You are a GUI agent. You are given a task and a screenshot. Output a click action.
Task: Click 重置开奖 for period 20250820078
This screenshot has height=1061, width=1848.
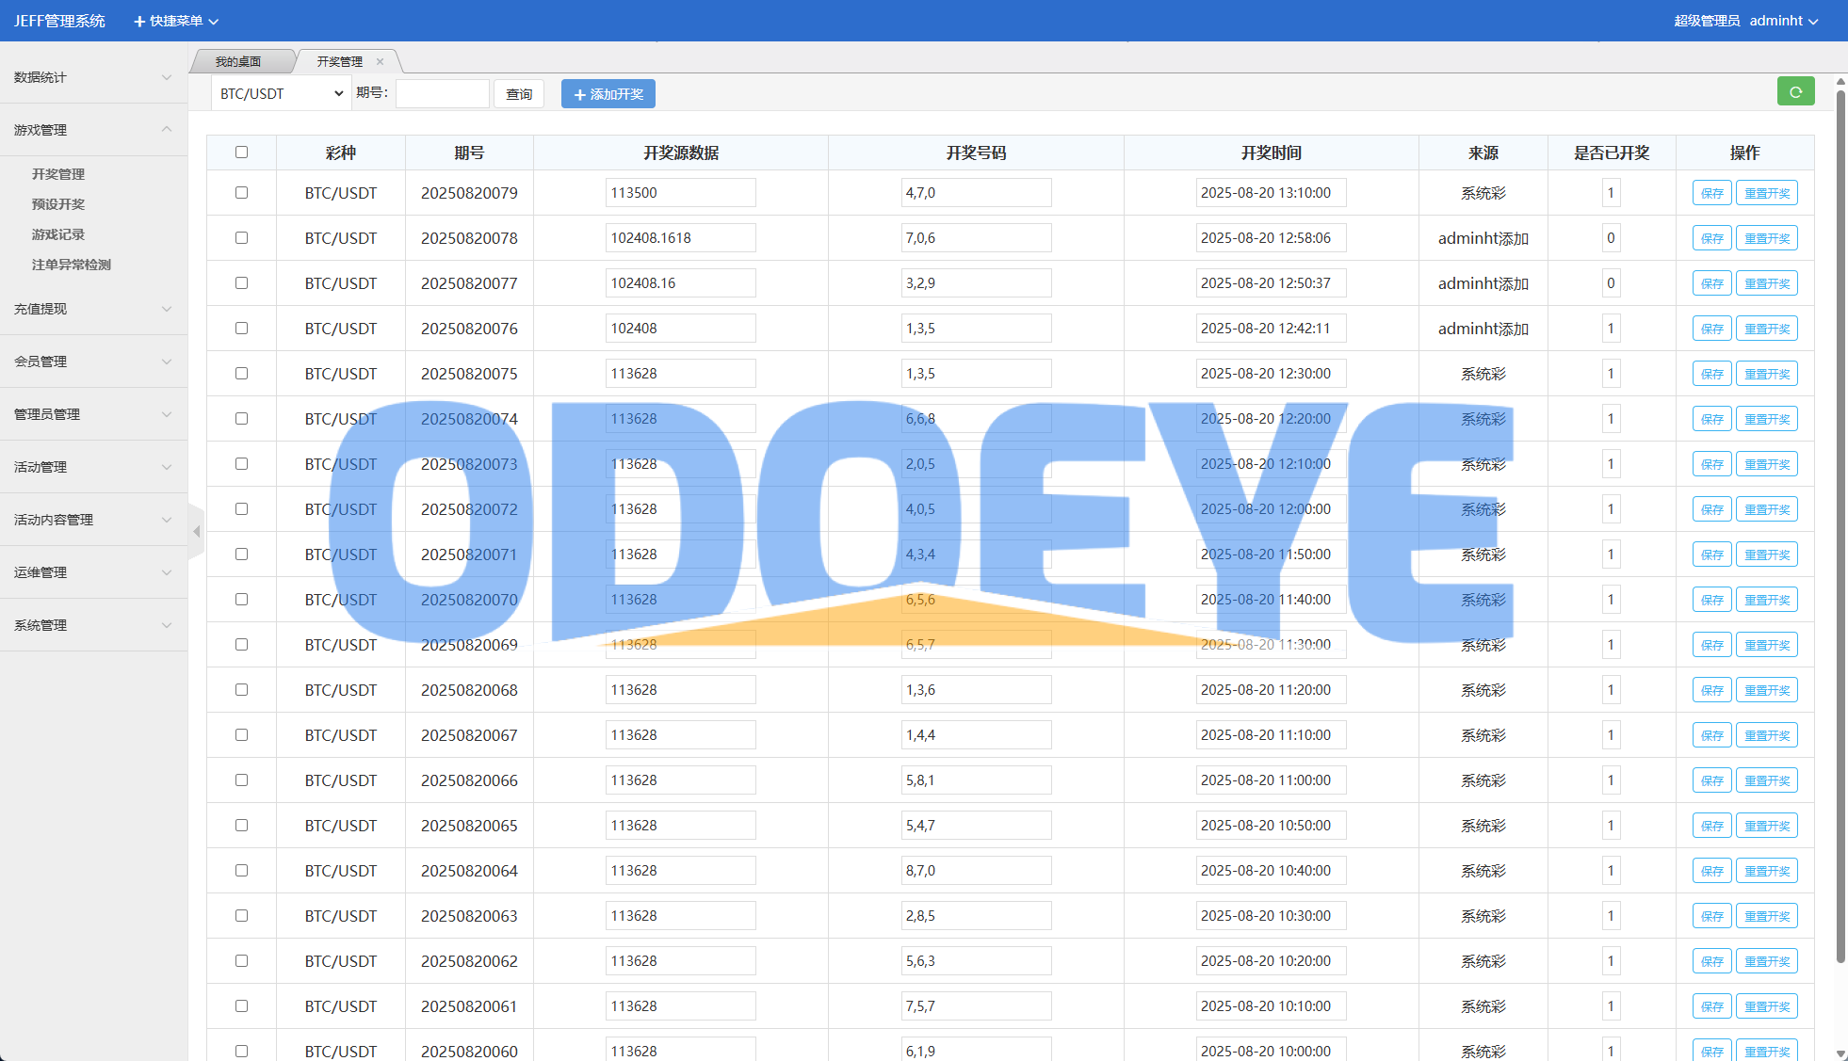[1766, 238]
